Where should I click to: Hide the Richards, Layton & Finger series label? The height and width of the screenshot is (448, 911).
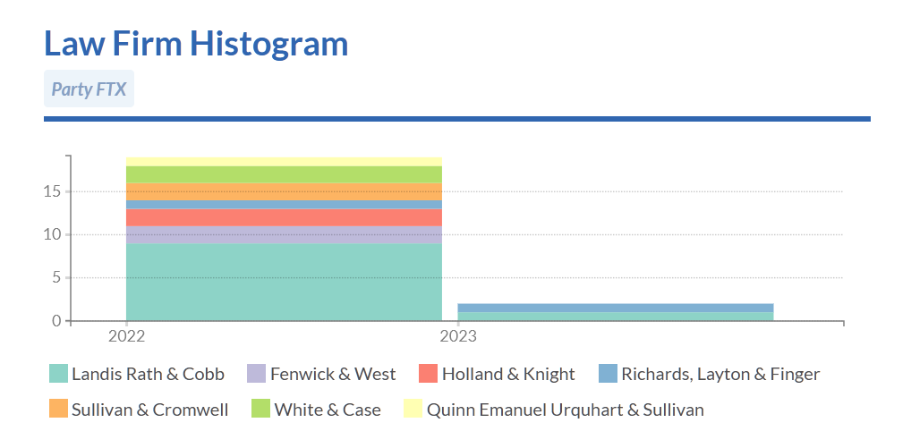point(720,374)
